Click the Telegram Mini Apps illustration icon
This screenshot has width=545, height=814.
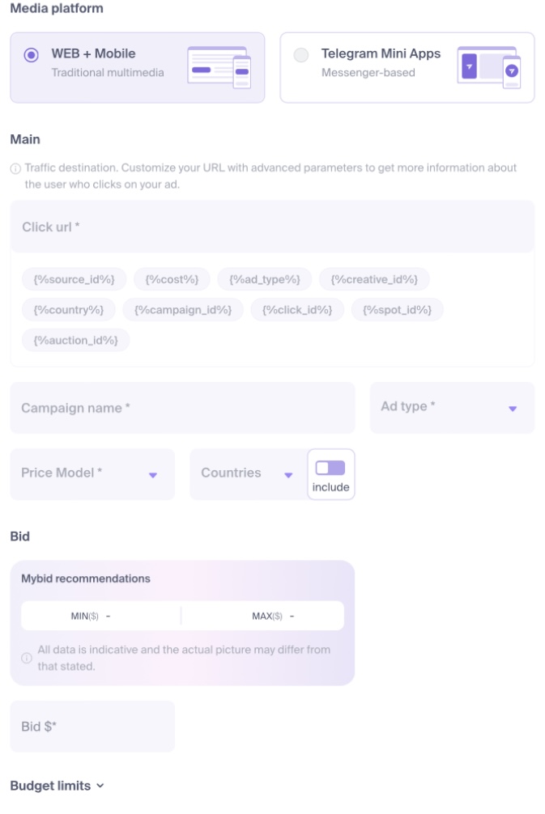click(488, 67)
